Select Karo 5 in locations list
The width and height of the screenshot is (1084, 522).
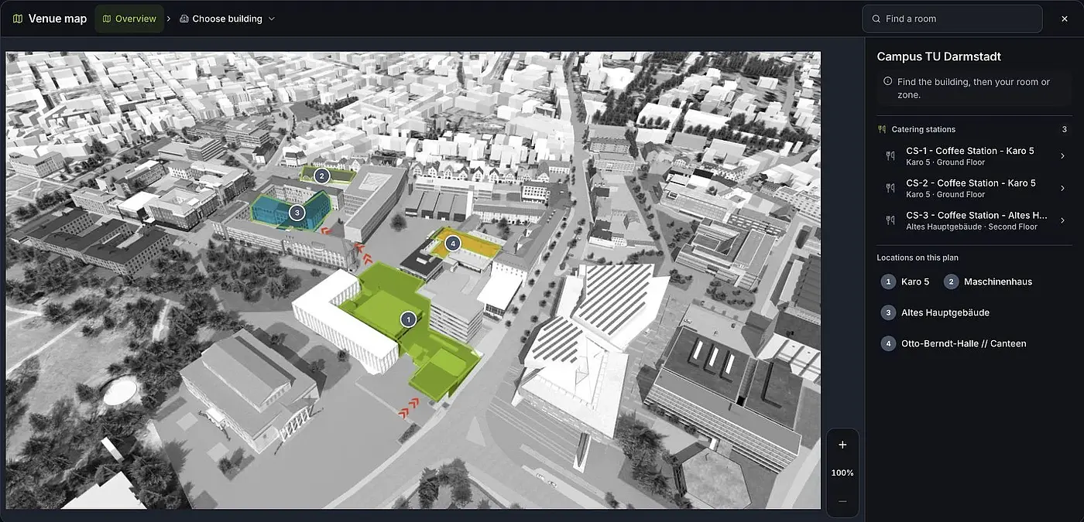[x=906, y=281]
